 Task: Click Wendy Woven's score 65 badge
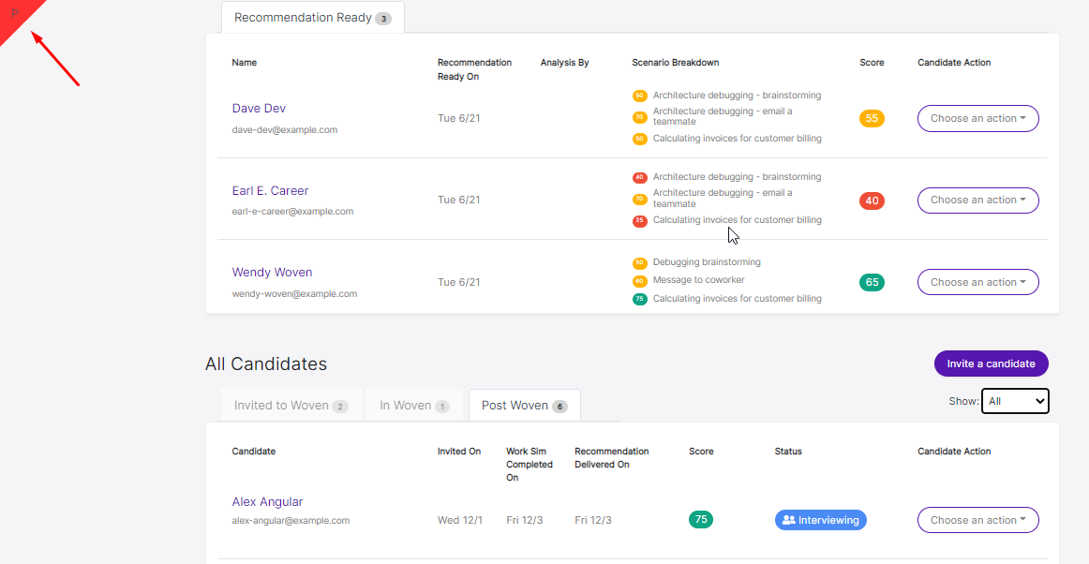[872, 283]
